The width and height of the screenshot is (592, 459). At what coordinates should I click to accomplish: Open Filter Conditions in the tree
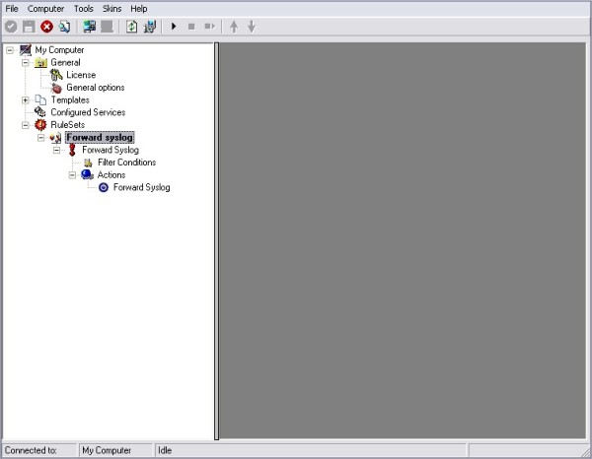click(x=126, y=163)
